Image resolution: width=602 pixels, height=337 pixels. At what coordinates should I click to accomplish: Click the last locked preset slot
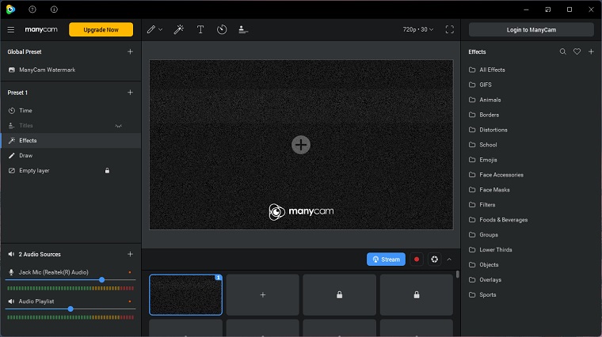point(417,295)
